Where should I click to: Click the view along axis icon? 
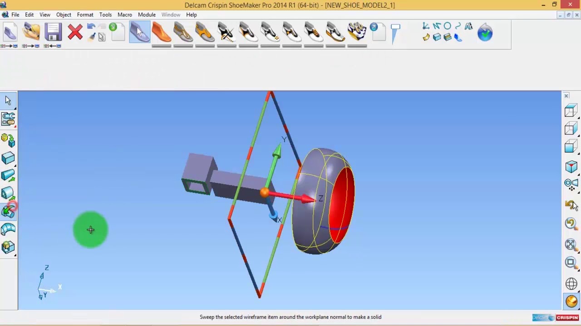pos(571,184)
